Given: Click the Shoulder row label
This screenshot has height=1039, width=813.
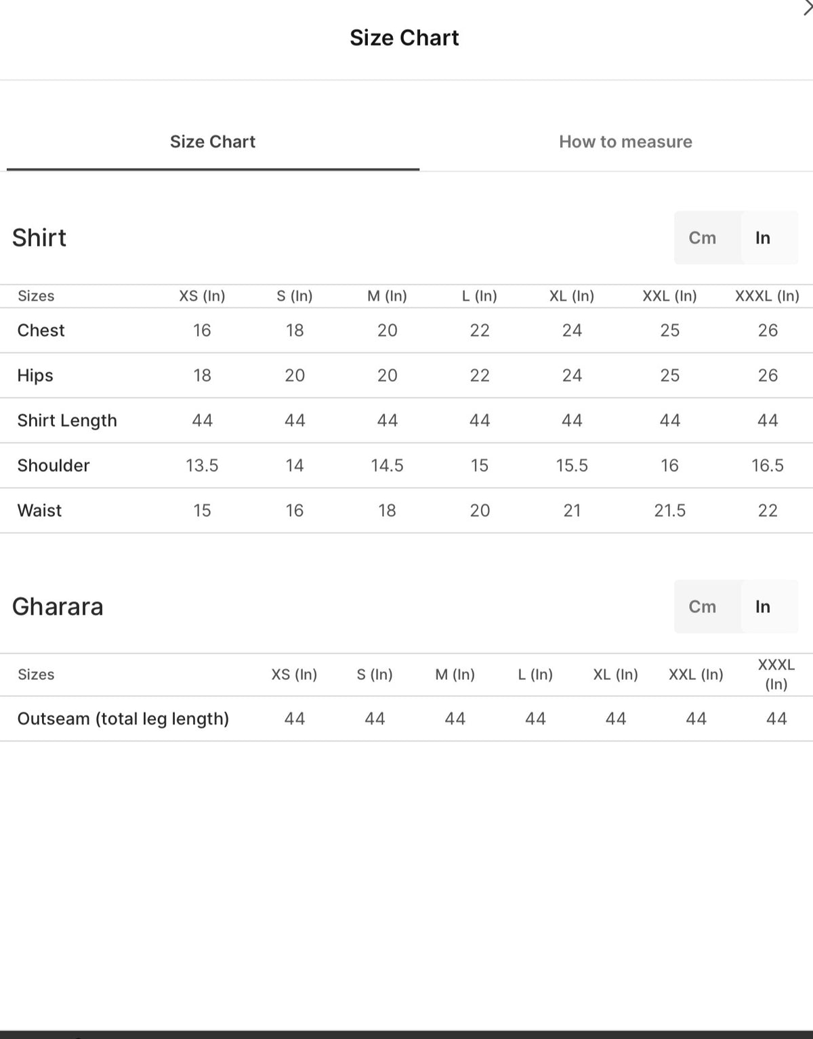Looking at the screenshot, I should 54,465.
